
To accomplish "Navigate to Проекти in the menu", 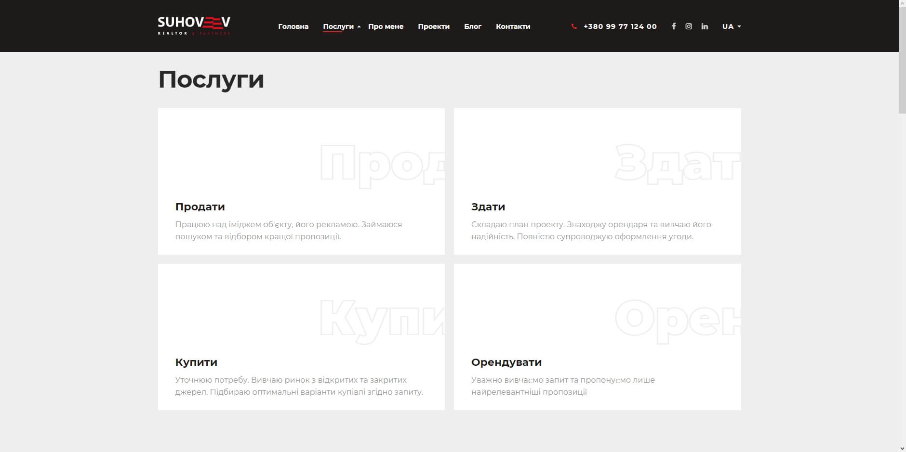I will [x=433, y=26].
